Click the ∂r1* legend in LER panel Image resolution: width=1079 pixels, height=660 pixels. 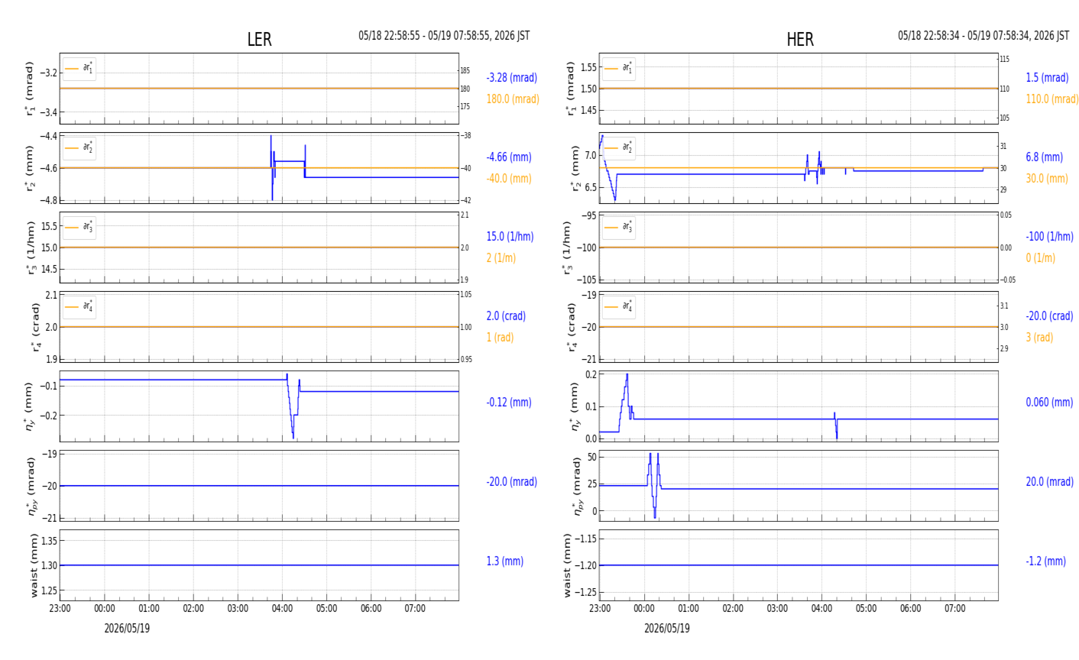pos(79,69)
